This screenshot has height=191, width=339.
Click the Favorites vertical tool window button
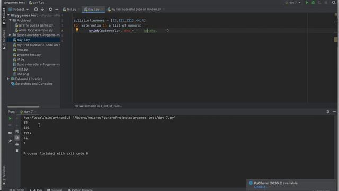tap(4, 175)
